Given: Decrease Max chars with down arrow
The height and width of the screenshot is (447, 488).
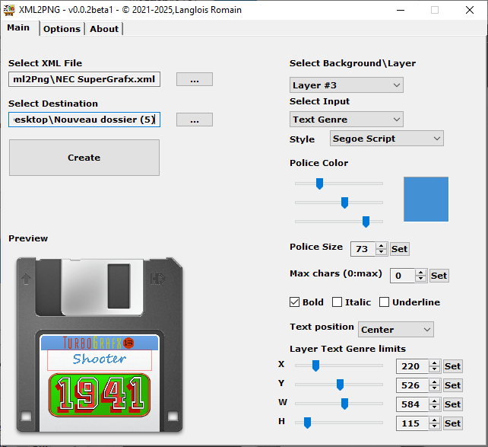Looking at the screenshot, I should click(421, 279).
